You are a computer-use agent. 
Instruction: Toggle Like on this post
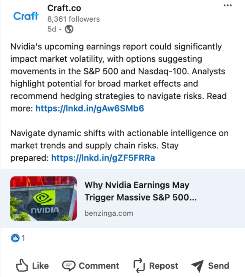tap(32, 266)
